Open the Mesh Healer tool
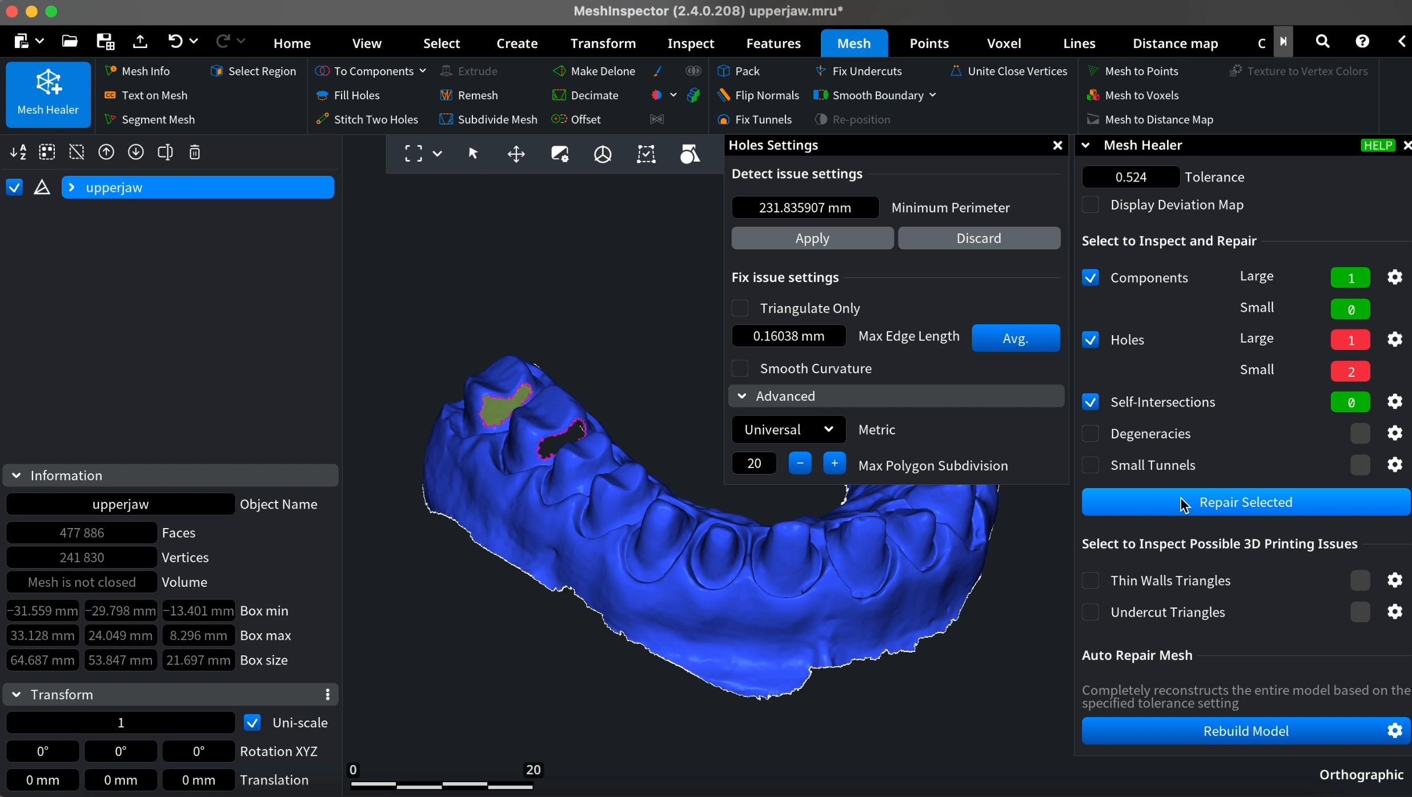This screenshot has width=1412, height=797. 48,94
